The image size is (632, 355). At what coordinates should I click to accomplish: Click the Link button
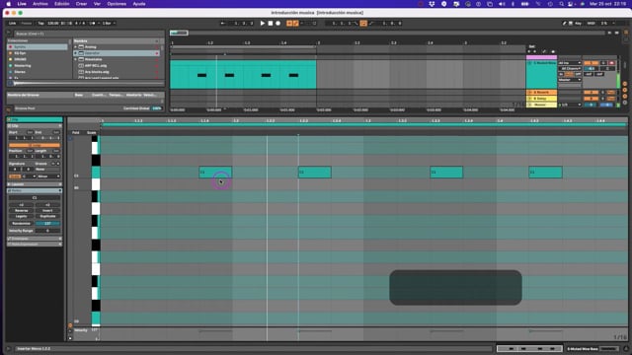[x=13, y=24]
